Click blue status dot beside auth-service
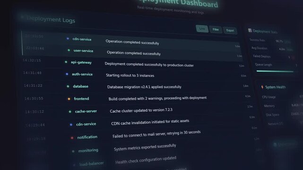The width and height of the screenshot is (303, 170). coord(67,74)
